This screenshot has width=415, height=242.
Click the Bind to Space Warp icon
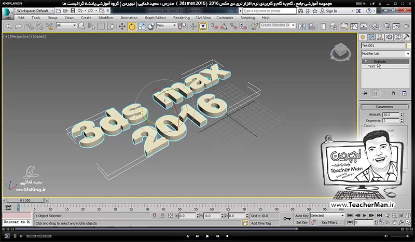coord(49,26)
